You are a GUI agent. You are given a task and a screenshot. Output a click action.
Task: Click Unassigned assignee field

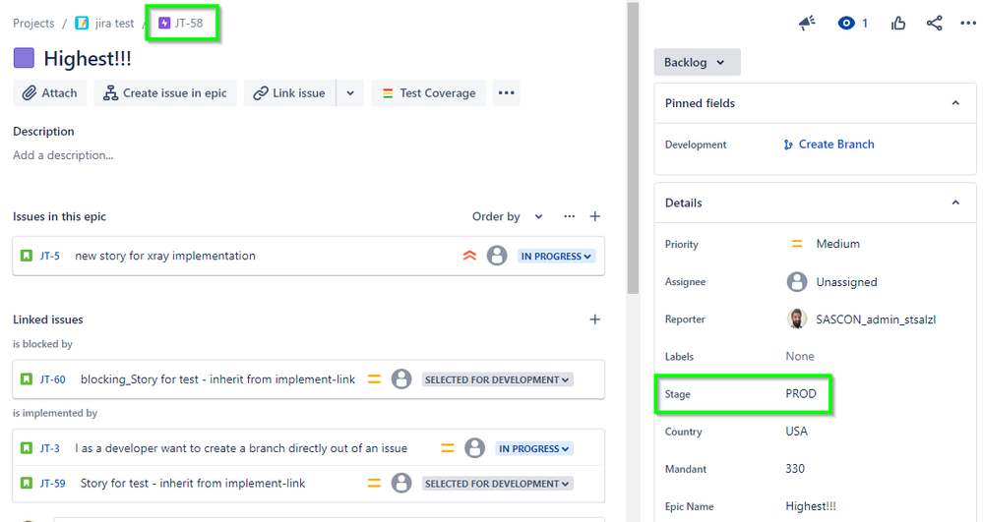(831, 282)
